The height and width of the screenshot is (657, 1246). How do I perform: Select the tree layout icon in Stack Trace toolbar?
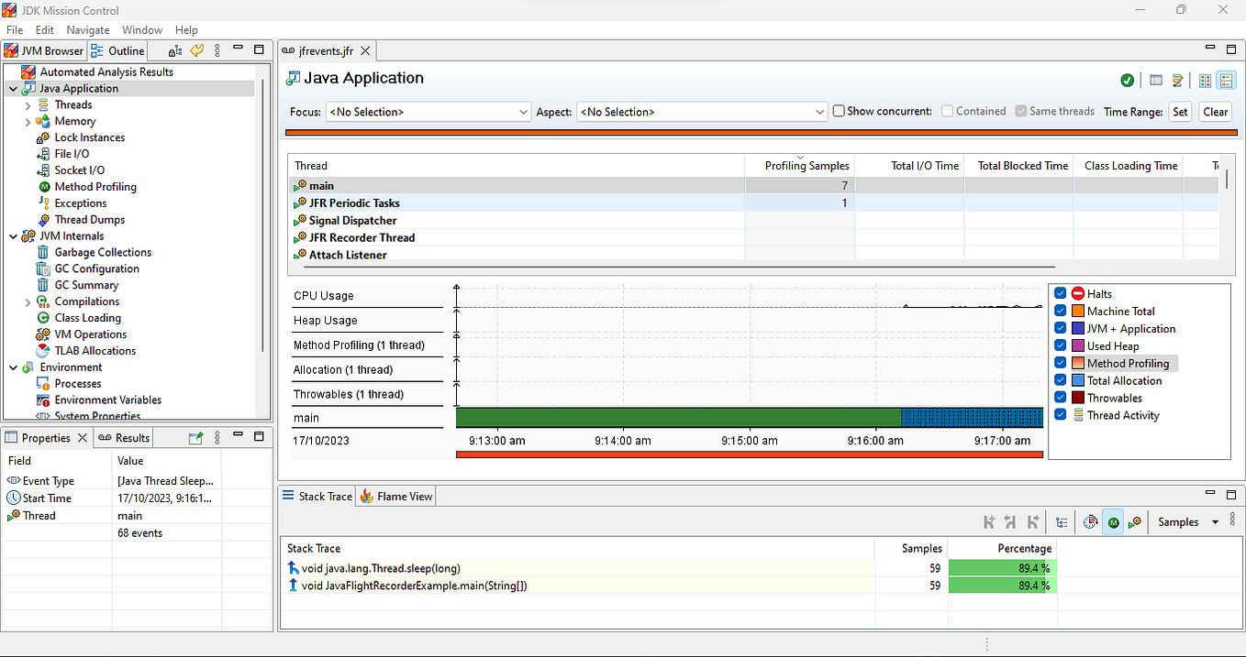point(1062,521)
